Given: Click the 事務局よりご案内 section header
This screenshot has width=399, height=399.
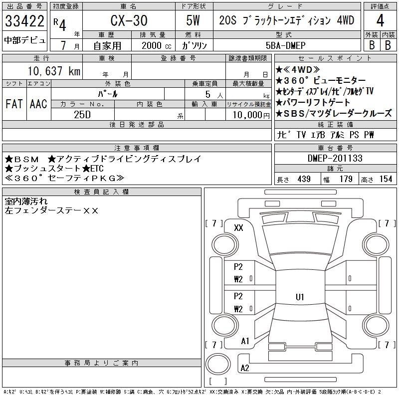Looking at the screenshot, I should pos(102,363).
